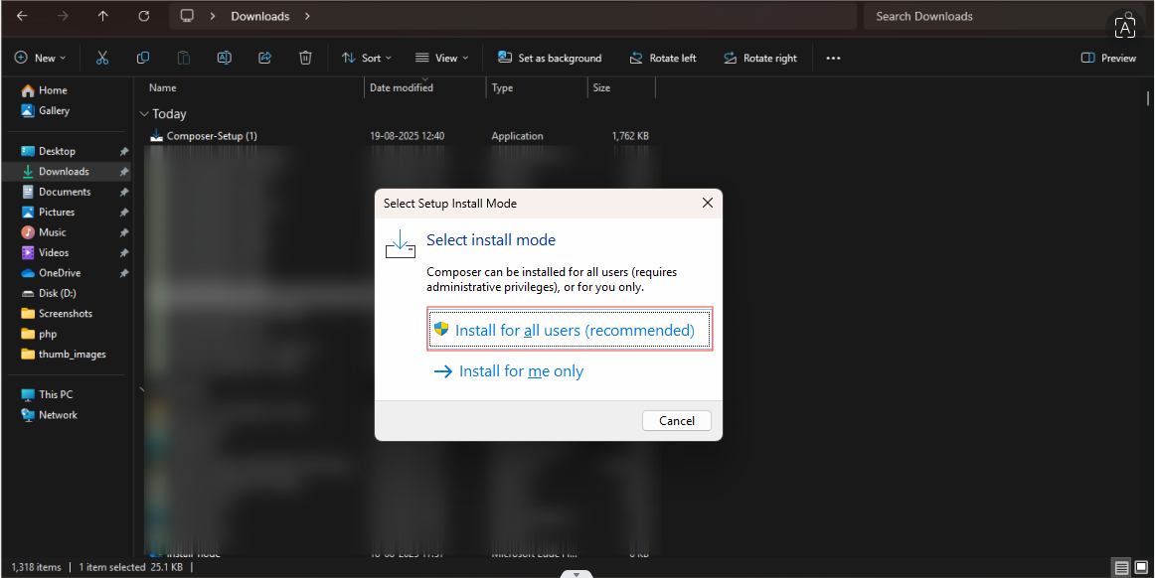This screenshot has height=578, width=1155.
Task: Expand the chevron after Downloads breadcrumb
Action: tap(307, 16)
